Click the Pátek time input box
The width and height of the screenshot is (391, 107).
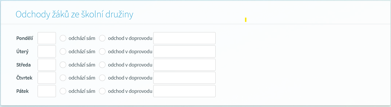[47, 91]
